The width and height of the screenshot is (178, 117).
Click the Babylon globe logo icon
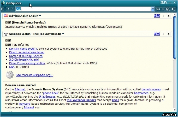click(3, 3)
